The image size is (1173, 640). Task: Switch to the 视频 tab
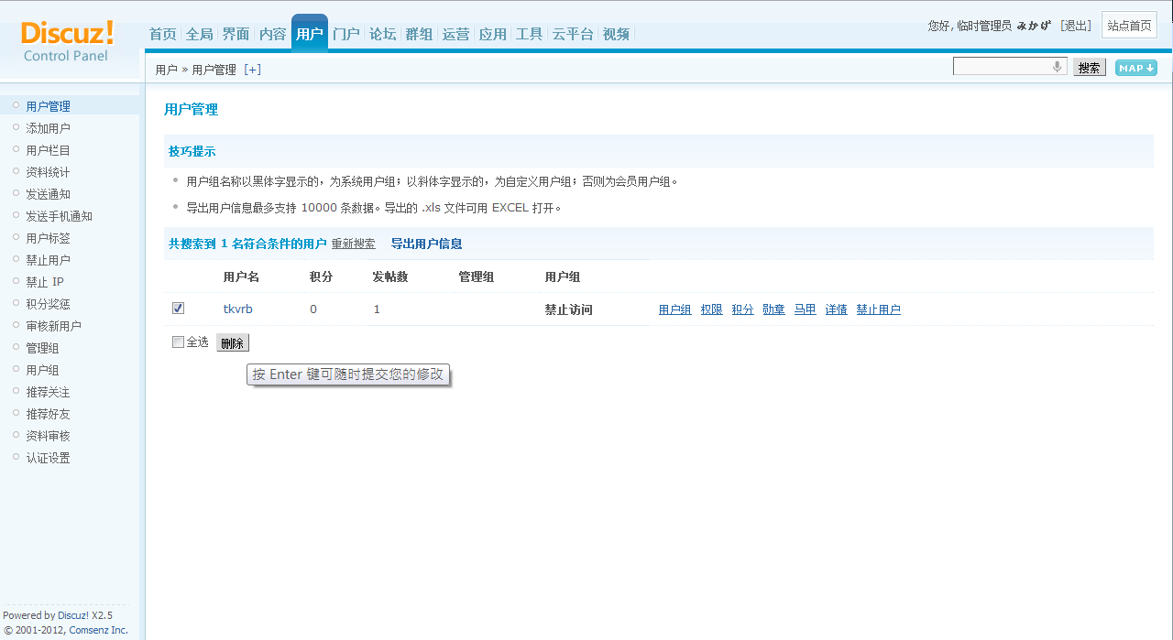tap(616, 34)
